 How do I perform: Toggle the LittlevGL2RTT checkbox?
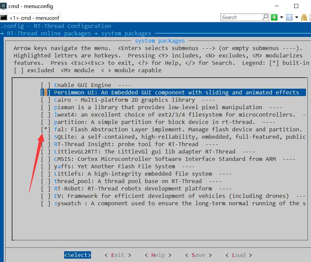[x=46, y=152]
